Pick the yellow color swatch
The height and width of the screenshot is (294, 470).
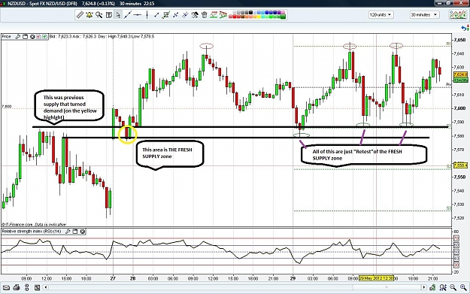pyautogui.click(x=259, y=17)
